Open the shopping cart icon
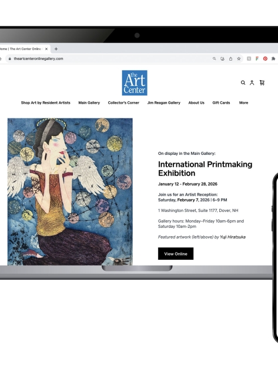This screenshot has width=278, height=371. tap(262, 82)
